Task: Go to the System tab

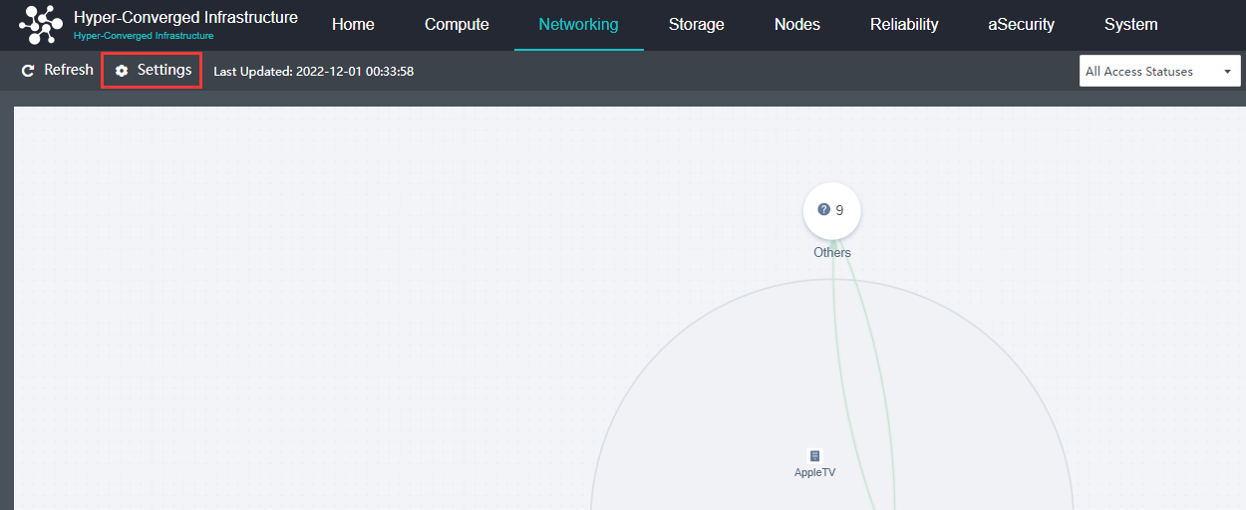Action: point(1130,25)
